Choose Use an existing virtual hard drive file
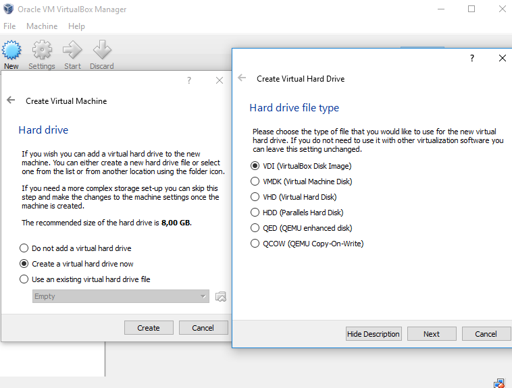 pyautogui.click(x=85, y=279)
